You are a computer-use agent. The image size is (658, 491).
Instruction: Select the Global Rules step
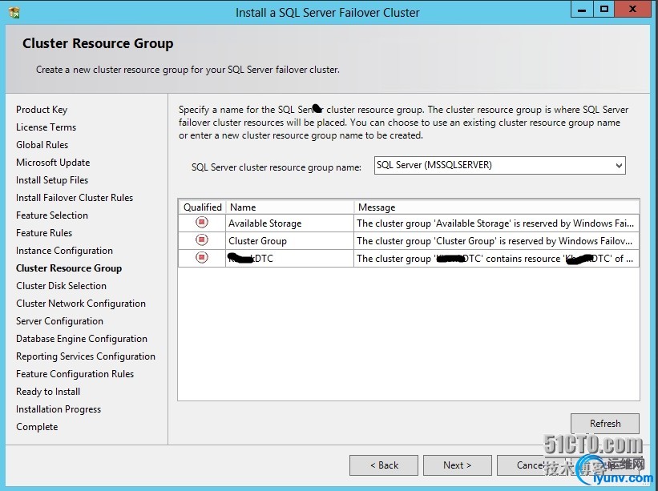click(x=42, y=145)
